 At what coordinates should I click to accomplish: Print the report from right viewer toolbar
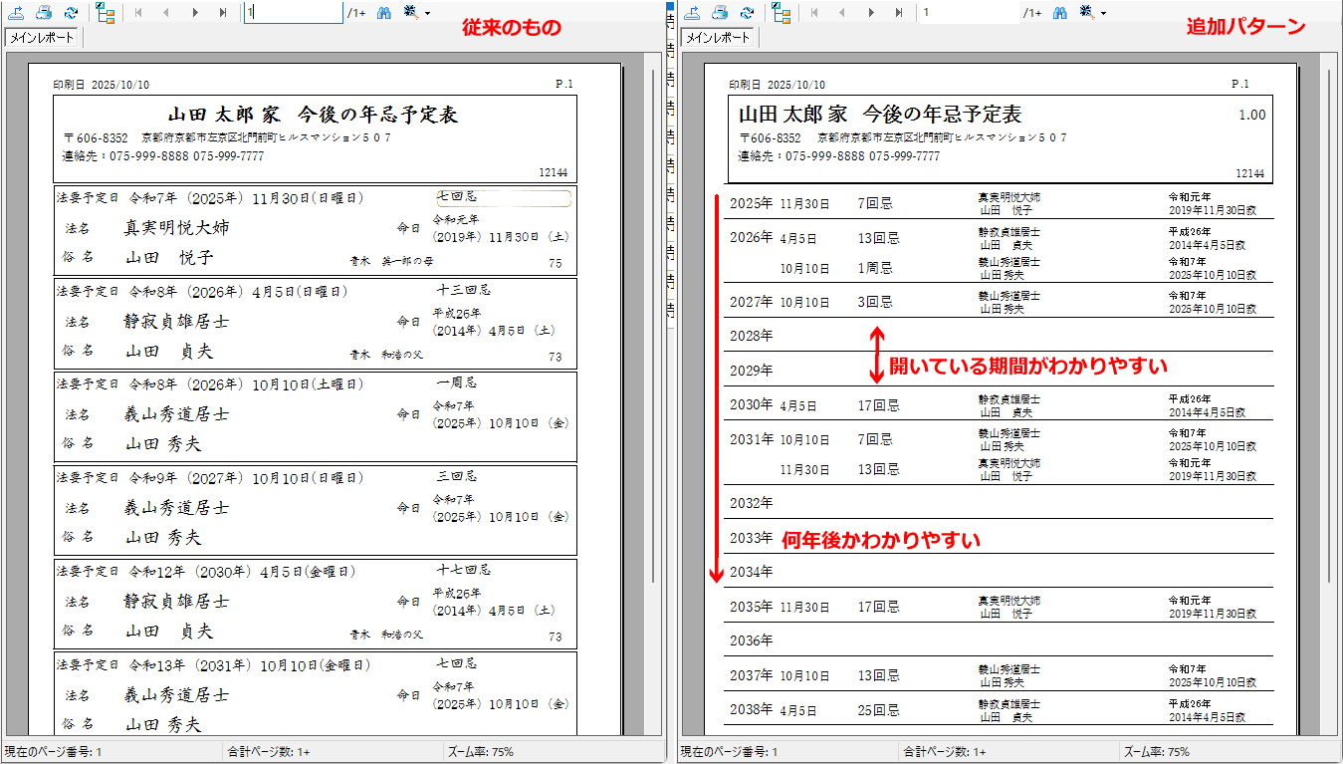coord(720,13)
